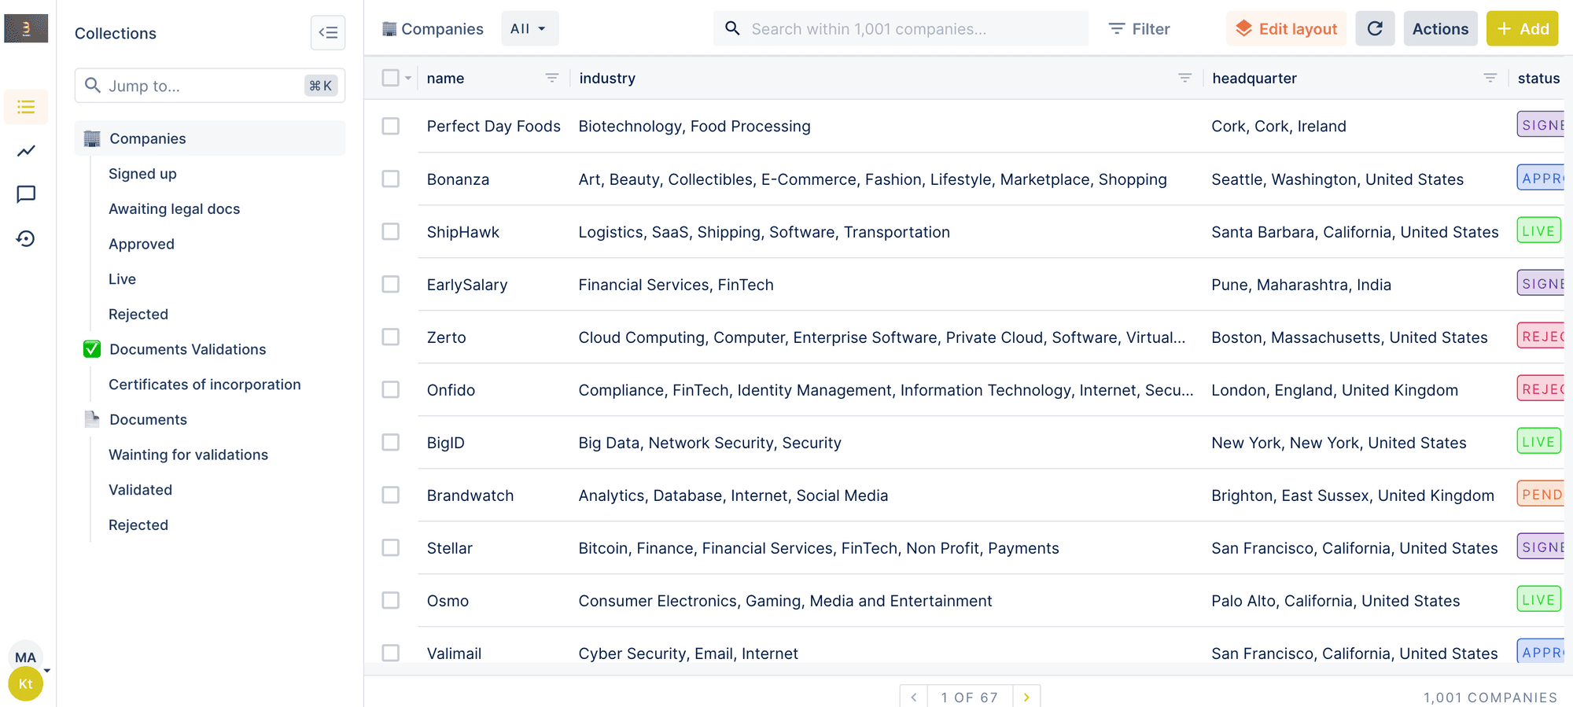Click the Companies building icon in header
This screenshot has width=1573, height=707.
pos(389,29)
